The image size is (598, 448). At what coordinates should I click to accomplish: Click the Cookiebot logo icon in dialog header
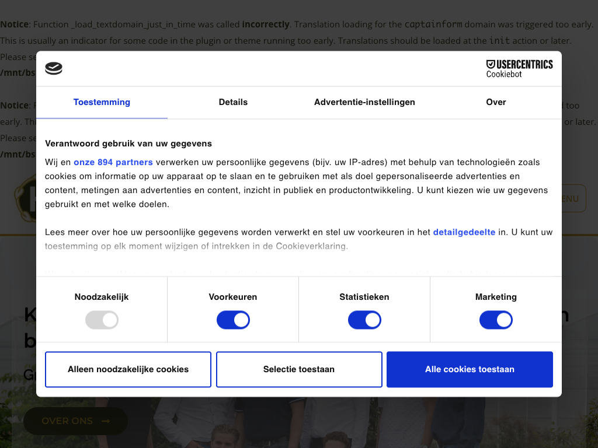click(54, 69)
